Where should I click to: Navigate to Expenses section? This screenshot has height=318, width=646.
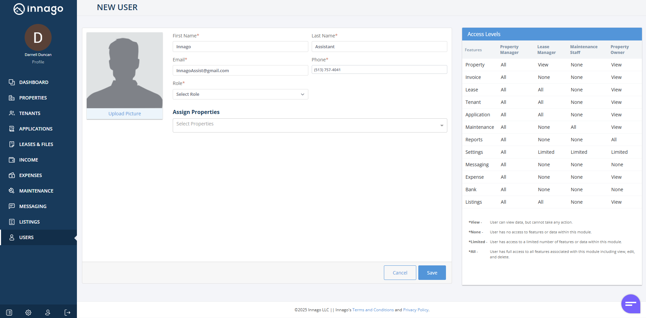pos(30,175)
